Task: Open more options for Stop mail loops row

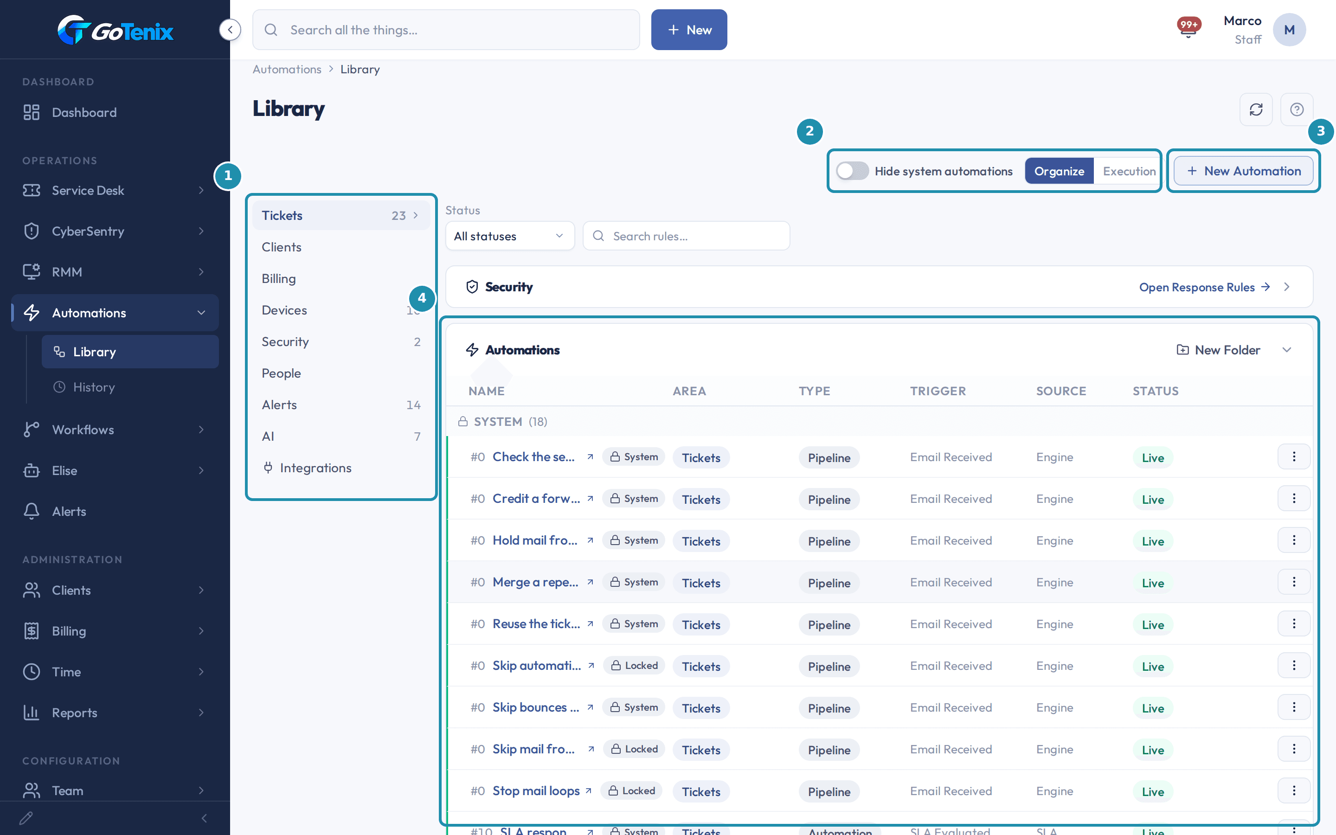Action: [x=1293, y=791]
